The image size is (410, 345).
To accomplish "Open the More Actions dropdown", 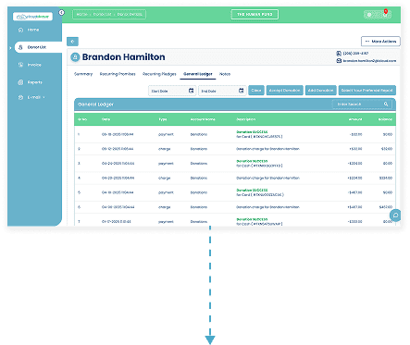I will click(x=380, y=42).
